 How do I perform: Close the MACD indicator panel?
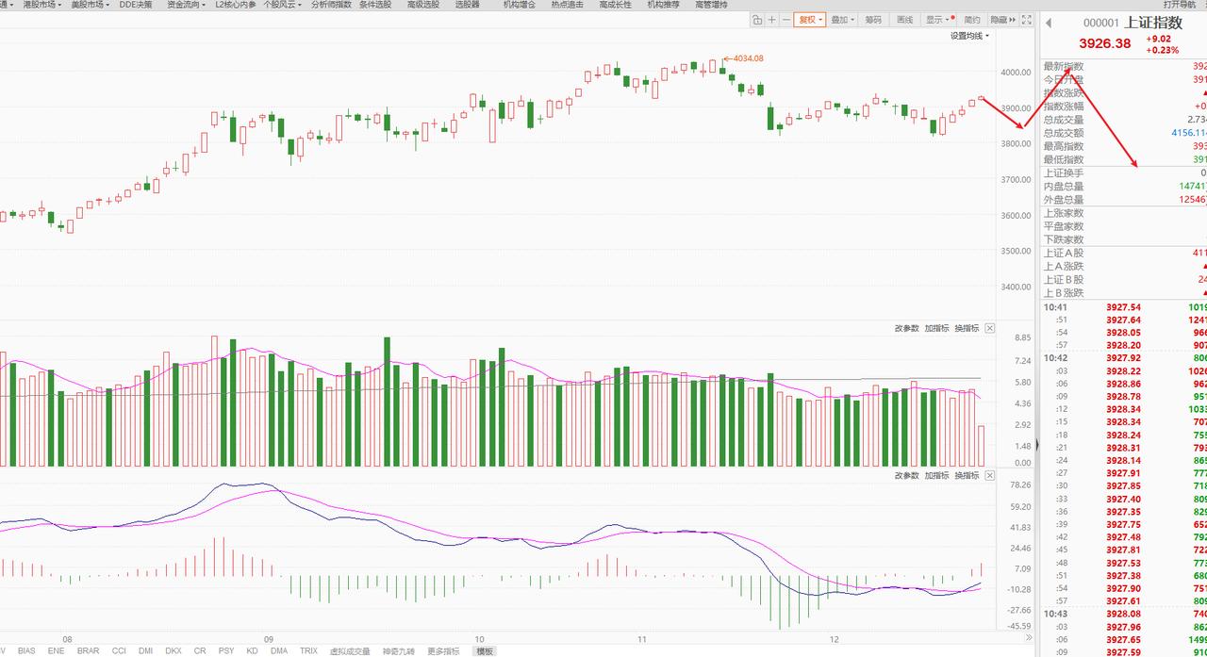click(989, 475)
